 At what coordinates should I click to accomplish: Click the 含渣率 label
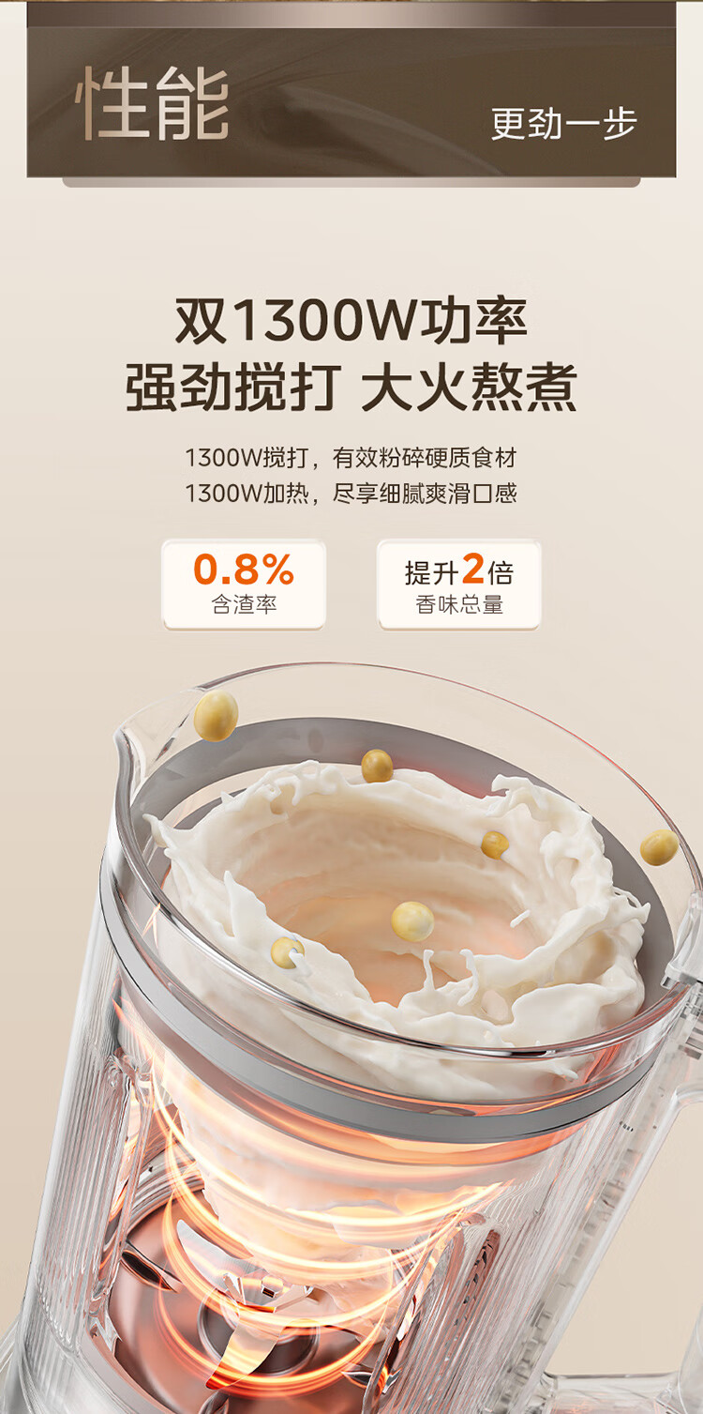(244, 605)
